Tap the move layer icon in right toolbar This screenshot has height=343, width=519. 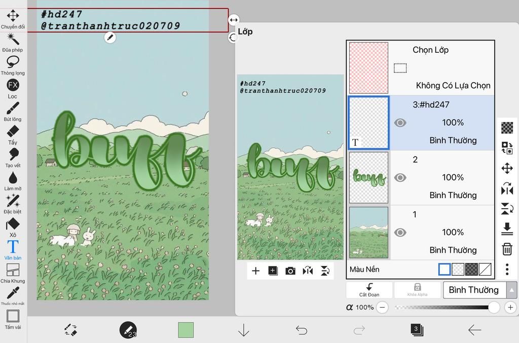[x=507, y=168]
